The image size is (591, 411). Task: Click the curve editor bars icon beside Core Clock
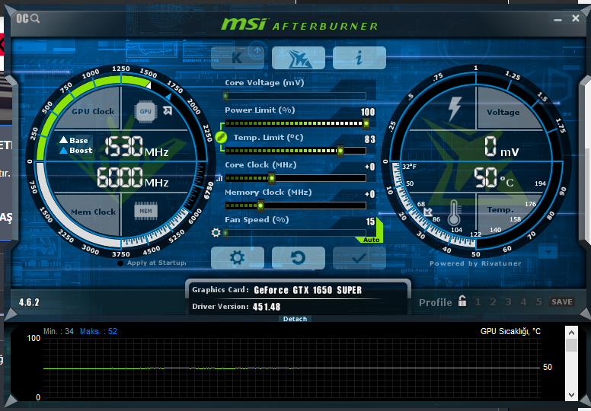point(219,178)
